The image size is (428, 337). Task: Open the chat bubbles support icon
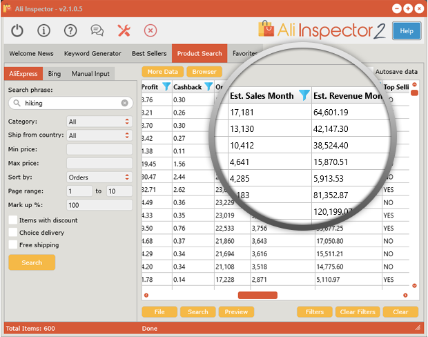tap(97, 30)
